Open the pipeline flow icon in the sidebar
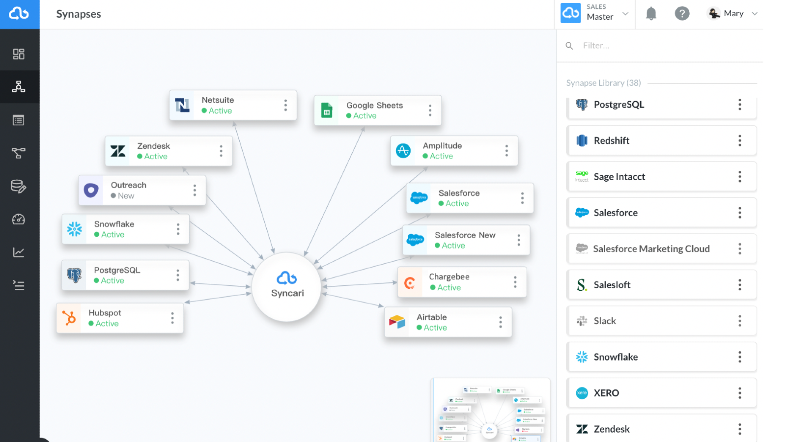Image resolution: width=786 pixels, height=442 pixels. 19,153
